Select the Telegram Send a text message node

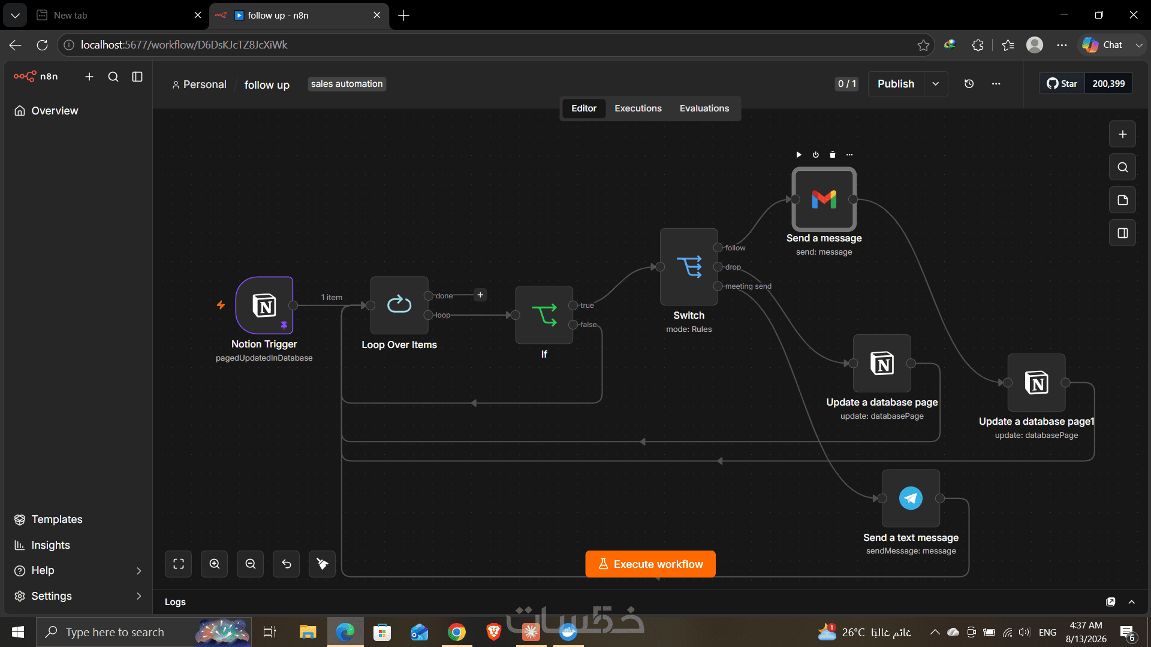pos(911,498)
